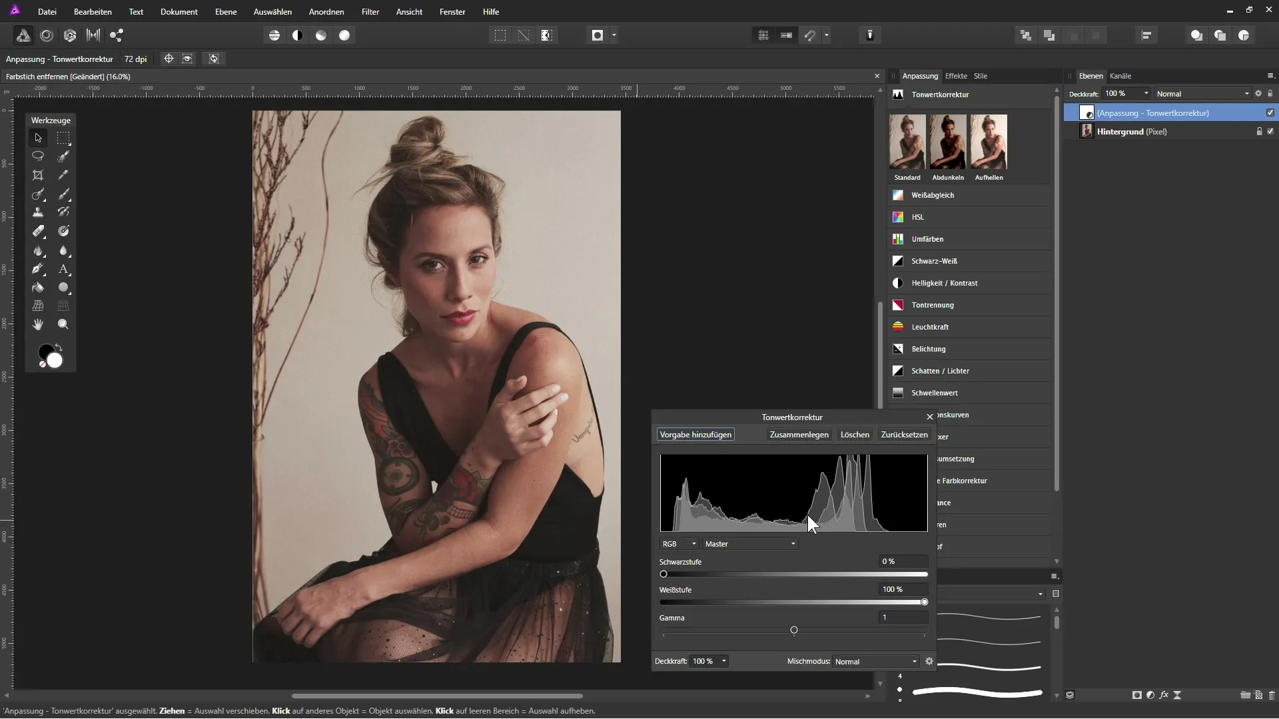Open Master channel dropdown
The width and height of the screenshot is (1279, 719).
coord(750,544)
